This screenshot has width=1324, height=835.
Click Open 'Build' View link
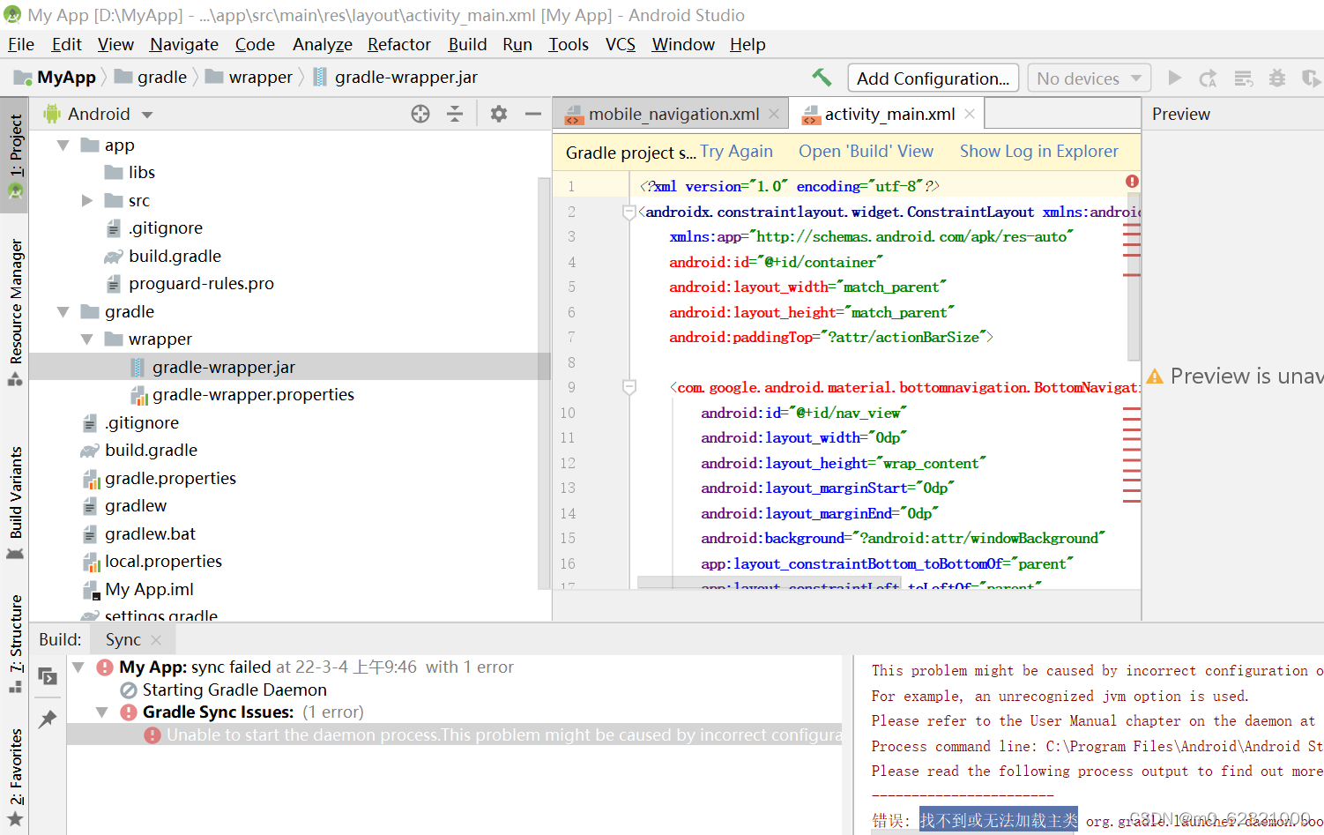point(866,152)
